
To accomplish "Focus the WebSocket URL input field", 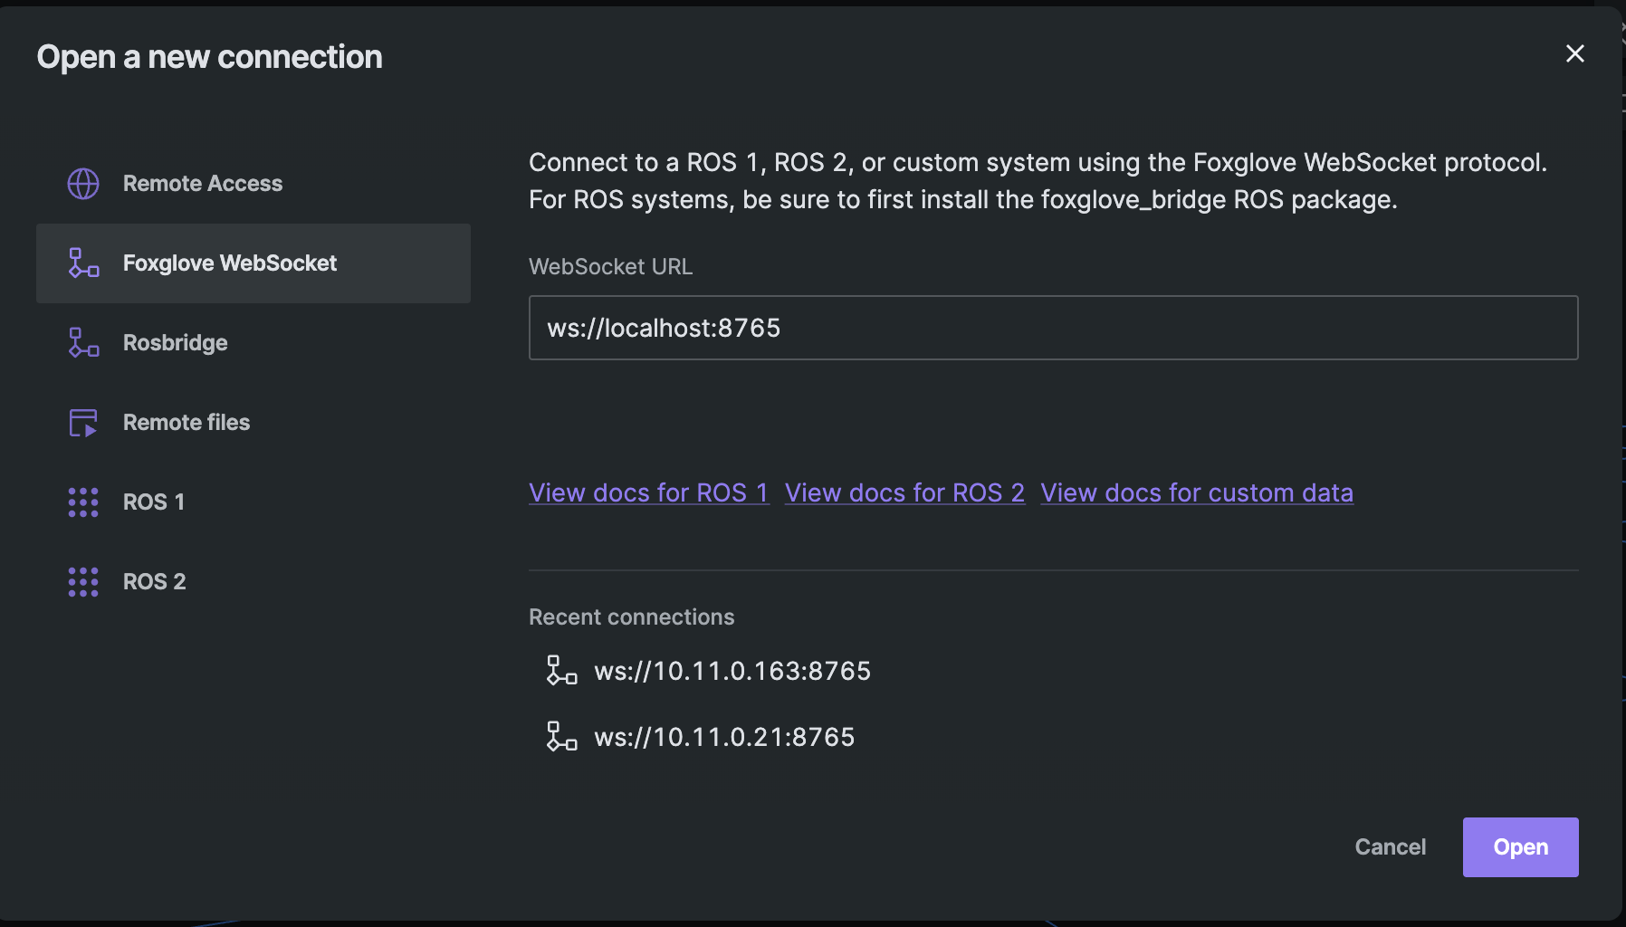I will [x=1054, y=328].
